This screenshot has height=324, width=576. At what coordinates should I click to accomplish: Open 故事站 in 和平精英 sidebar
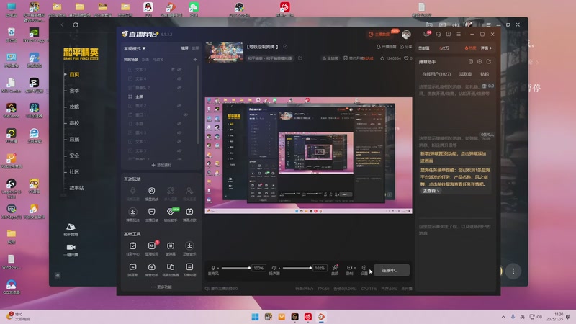point(76,188)
